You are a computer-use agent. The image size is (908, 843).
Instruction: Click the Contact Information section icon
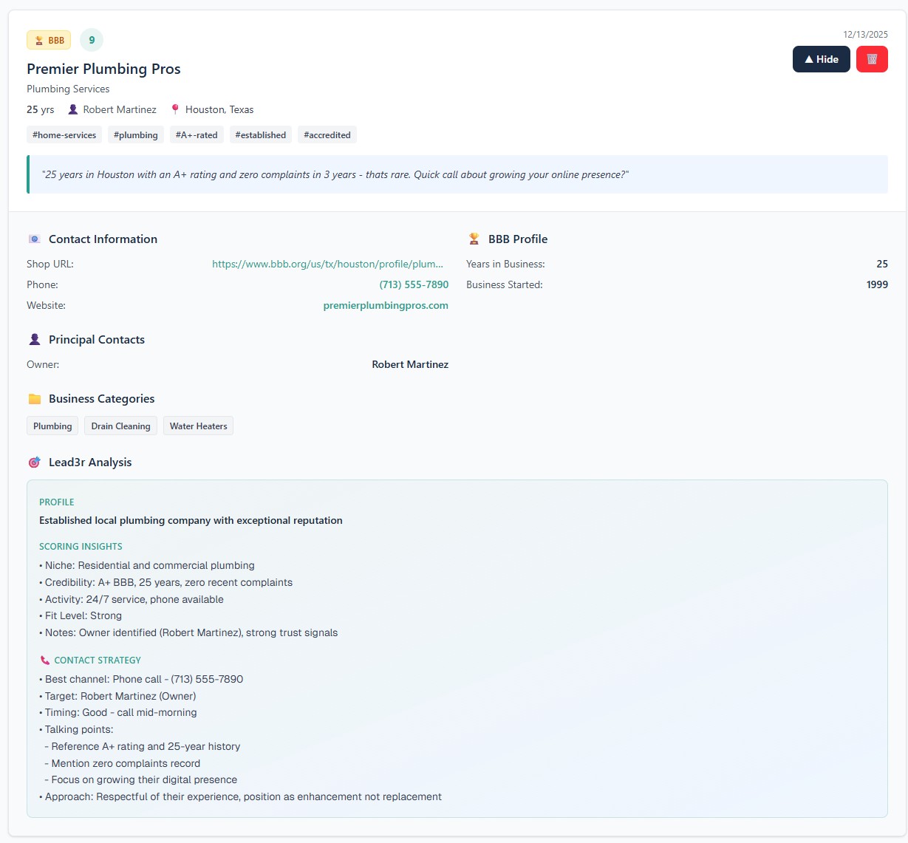point(34,239)
